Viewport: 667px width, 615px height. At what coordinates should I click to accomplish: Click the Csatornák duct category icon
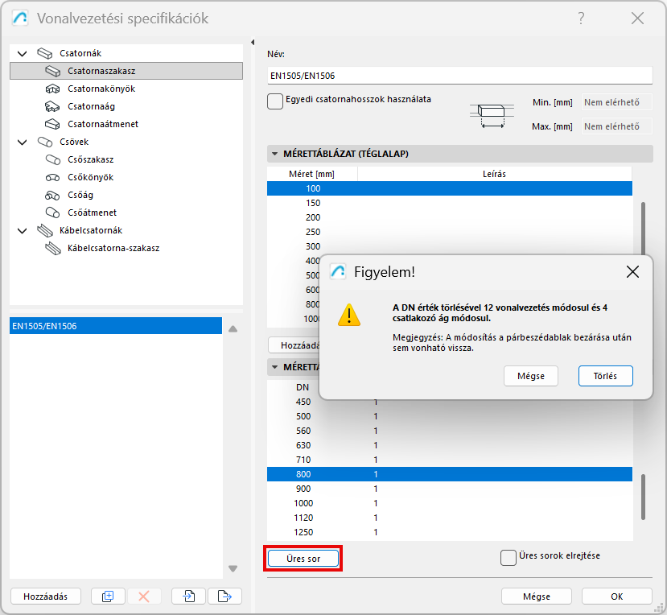tap(45, 53)
